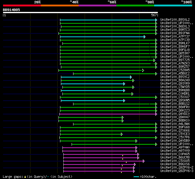Select the UniRef100_C5Z8A5 label

pos(175,70)
